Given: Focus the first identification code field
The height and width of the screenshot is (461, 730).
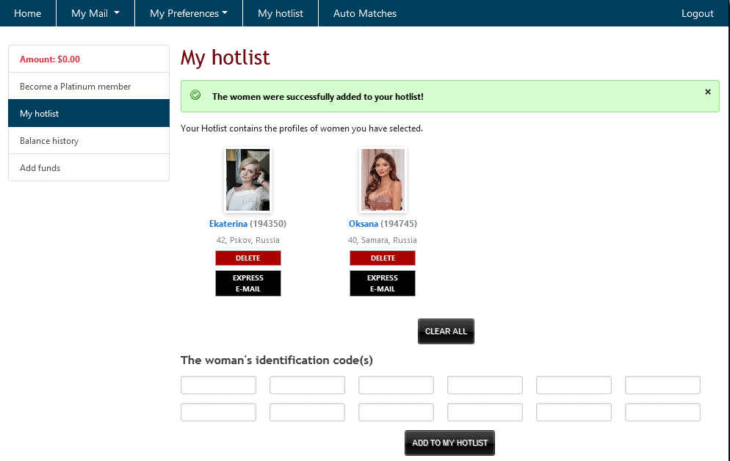Looking at the screenshot, I should (x=218, y=385).
